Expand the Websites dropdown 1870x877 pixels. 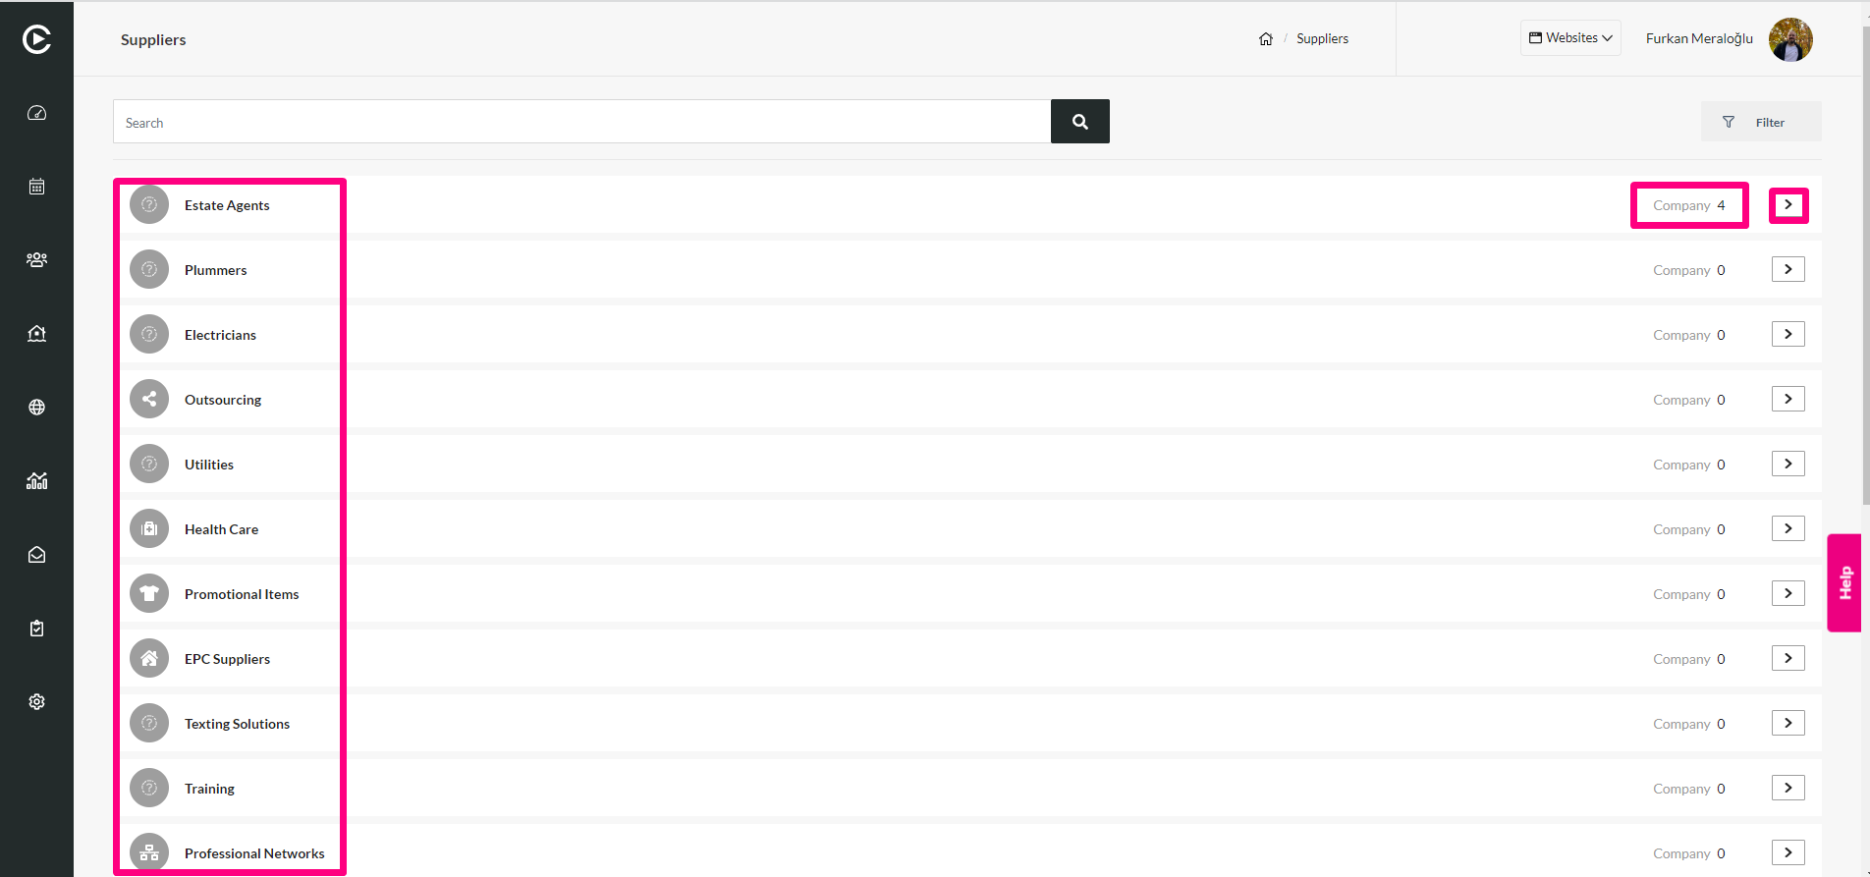(1570, 38)
